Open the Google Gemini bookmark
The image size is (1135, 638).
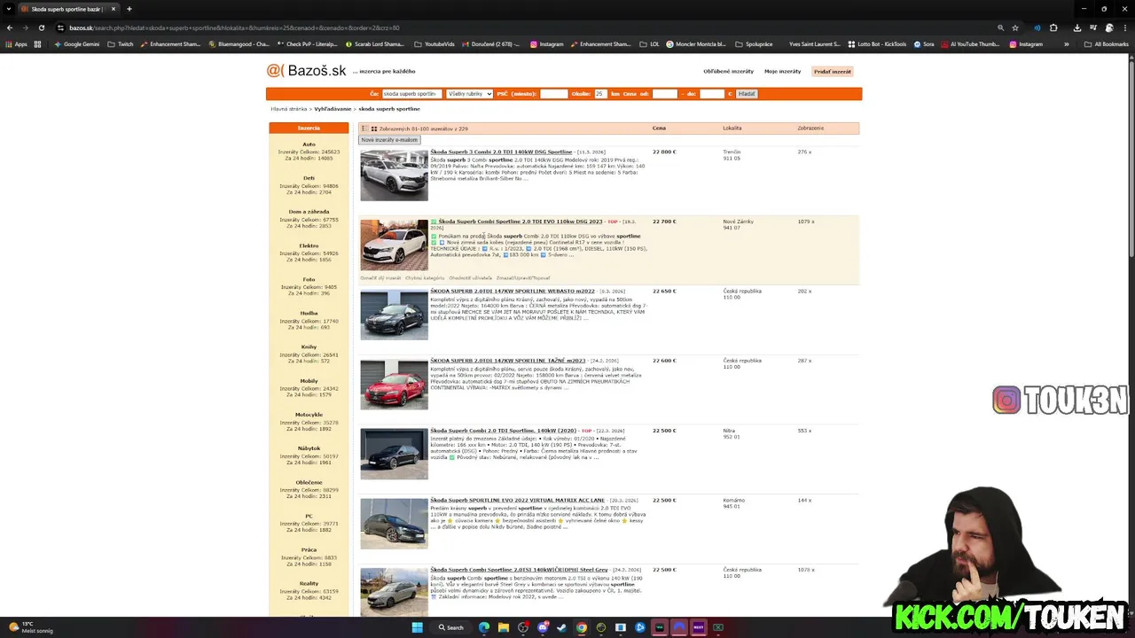coord(76,43)
